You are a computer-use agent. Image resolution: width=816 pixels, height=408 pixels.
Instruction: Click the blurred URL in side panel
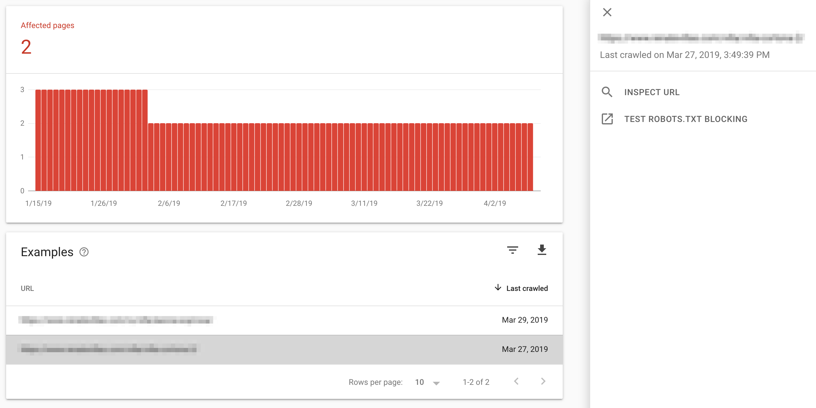(x=701, y=38)
